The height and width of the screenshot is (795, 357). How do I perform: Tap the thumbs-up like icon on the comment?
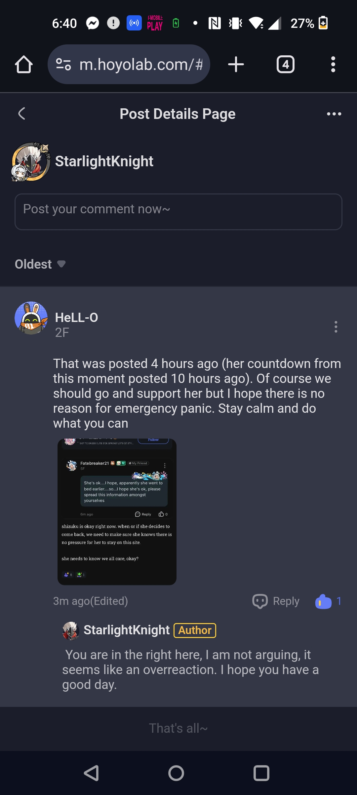pos(323,601)
